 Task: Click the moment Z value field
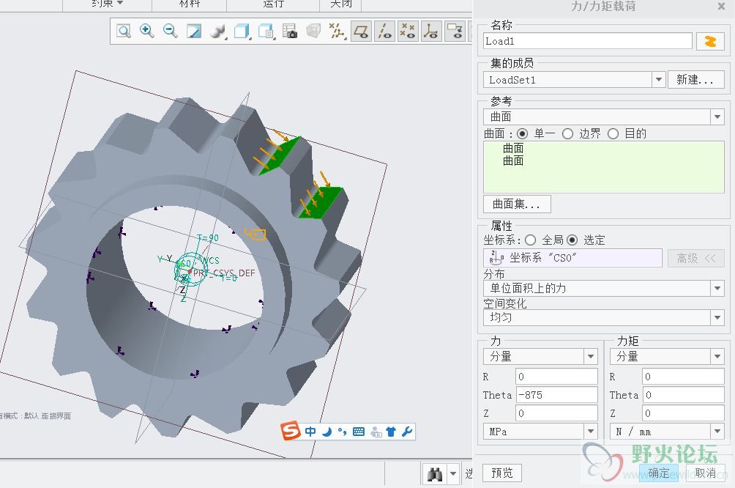(684, 413)
